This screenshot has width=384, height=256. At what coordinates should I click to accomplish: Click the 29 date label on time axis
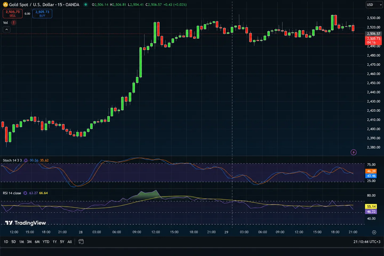pos(226,232)
